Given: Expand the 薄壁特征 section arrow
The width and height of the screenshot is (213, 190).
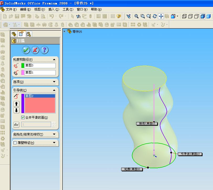Looking at the screenshot, I should tap(54, 143).
